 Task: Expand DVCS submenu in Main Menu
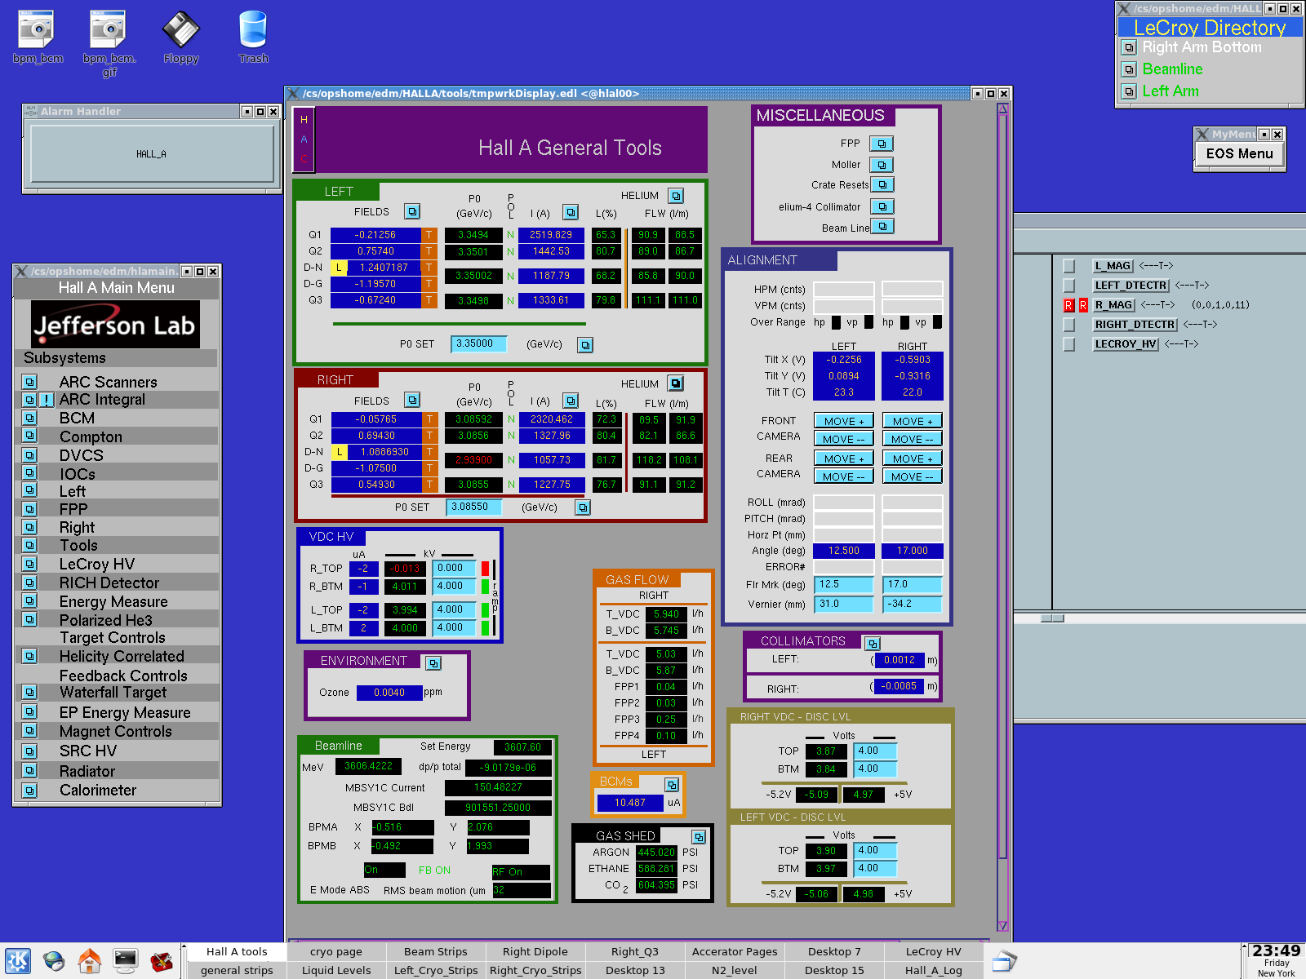[x=29, y=455]
